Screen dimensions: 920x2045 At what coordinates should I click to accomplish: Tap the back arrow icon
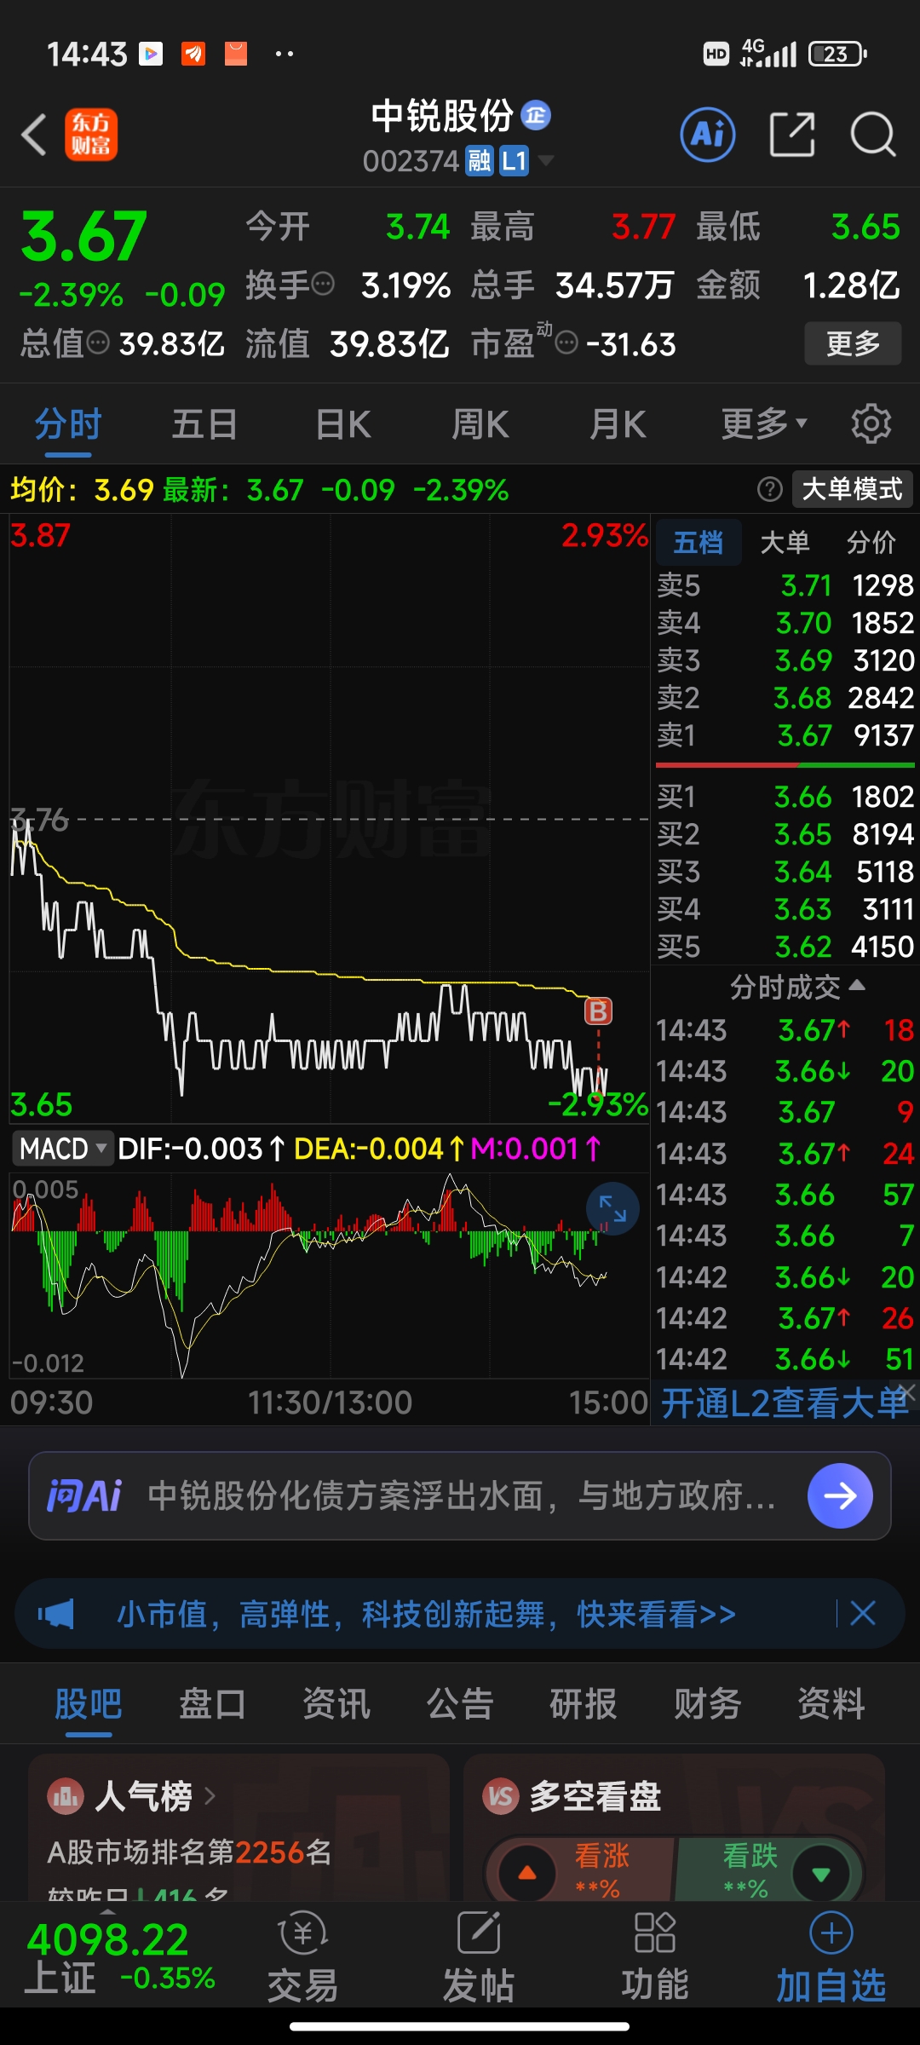click(34, 135)
